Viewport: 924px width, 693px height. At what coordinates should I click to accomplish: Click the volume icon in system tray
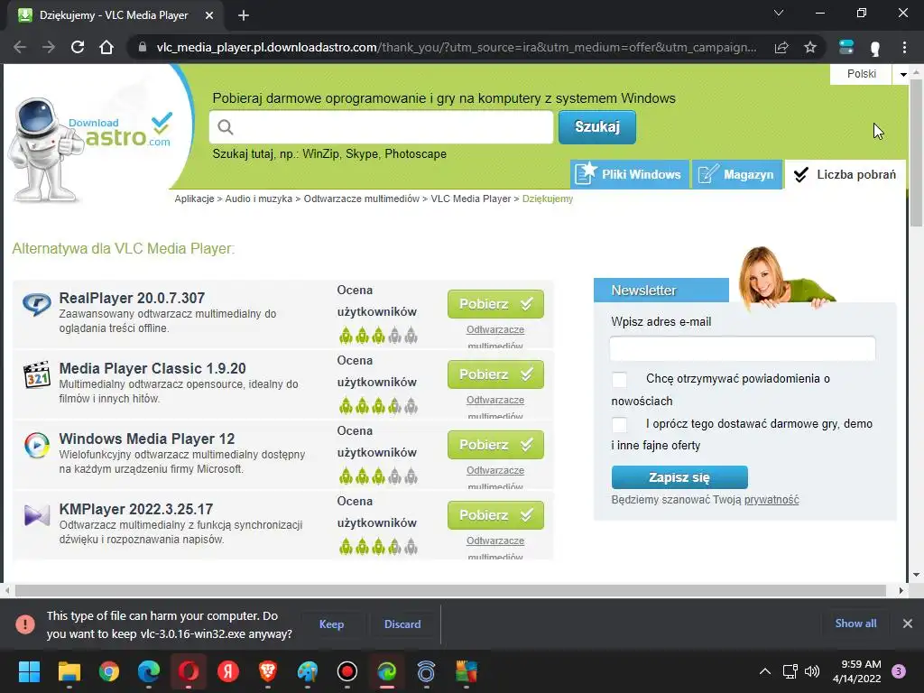coord(812,671)
